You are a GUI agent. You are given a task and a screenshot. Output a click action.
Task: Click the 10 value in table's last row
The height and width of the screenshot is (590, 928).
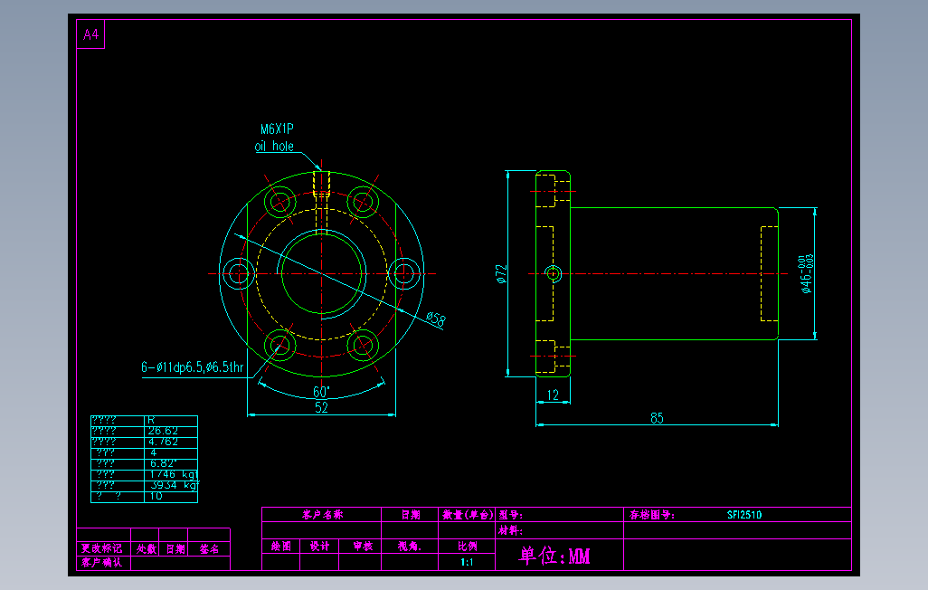tap(156, 496)
